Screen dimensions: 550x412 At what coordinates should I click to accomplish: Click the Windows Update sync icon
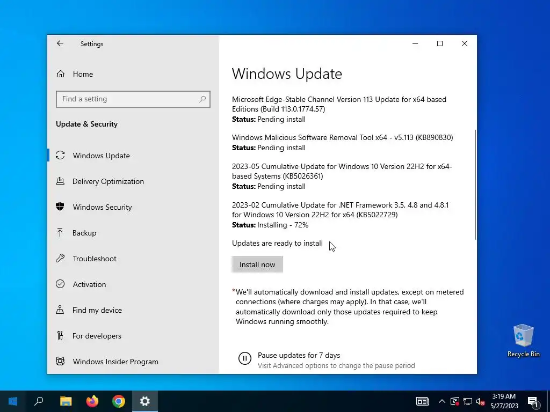coord(60,155)
